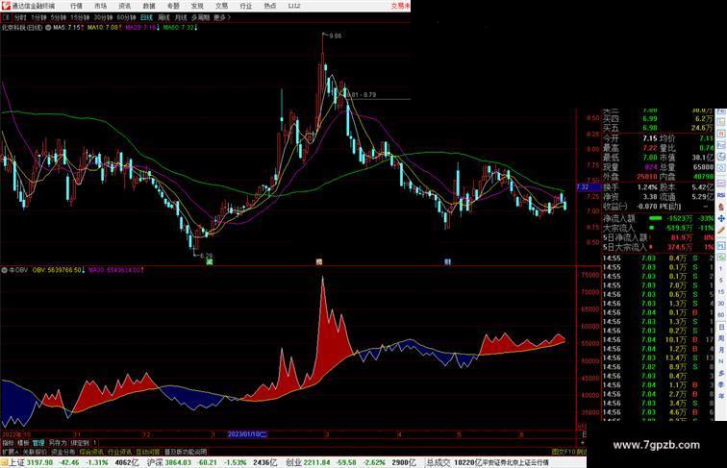Select the 15分钟 period tab
This screenshot has width=727, height=468.
80,17
